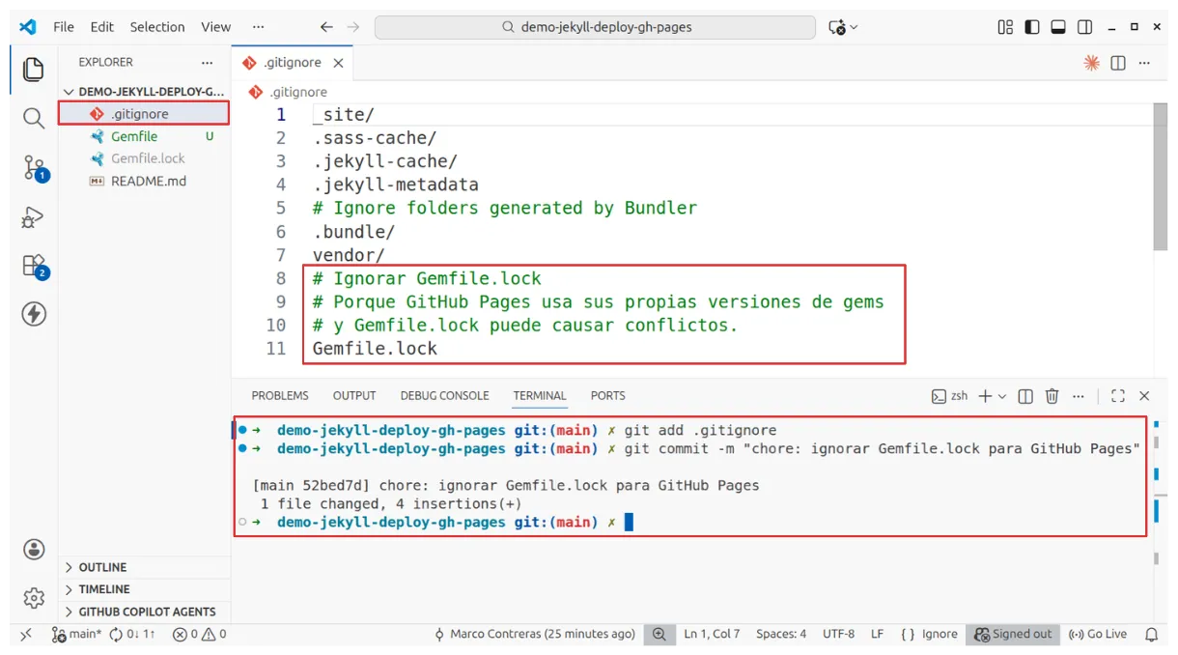Open the Search view in activity bar
Viewport: 1178px width, 655px height.
pos(34,119)
